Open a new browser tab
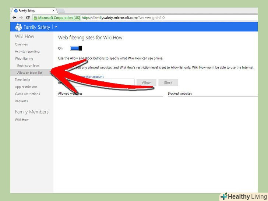The image size is (268, 201). (x=61, y=11)
